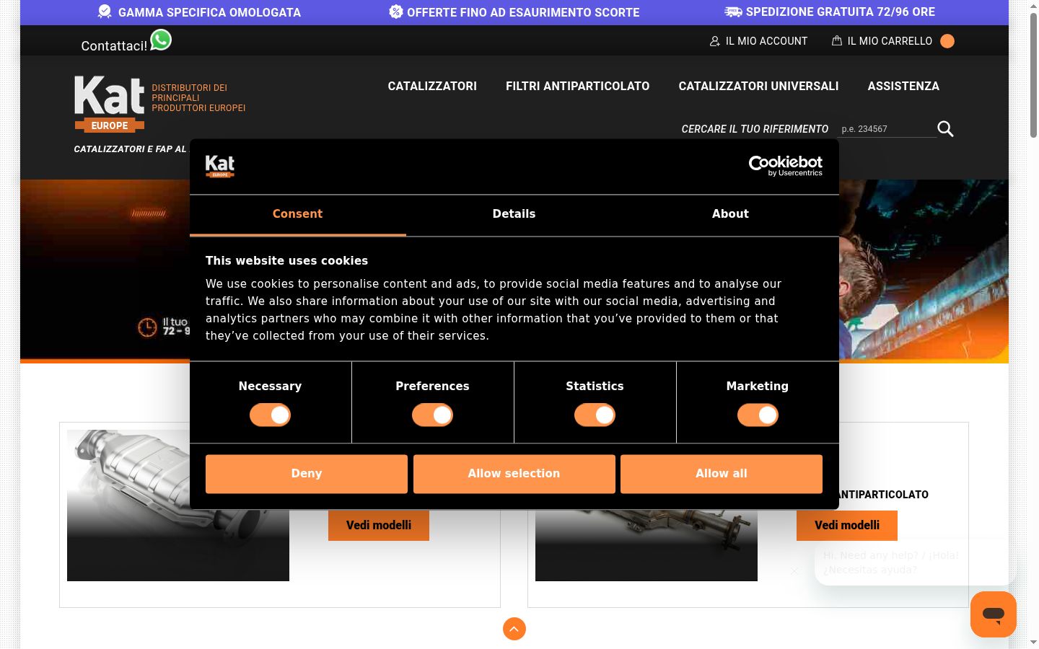Click the user account person icon

[x=715, y=41]
